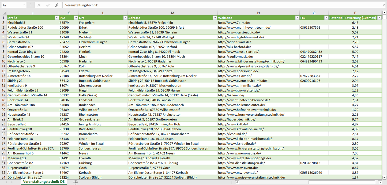Expand the Name Box dropdown arrow

click(24, 5)
